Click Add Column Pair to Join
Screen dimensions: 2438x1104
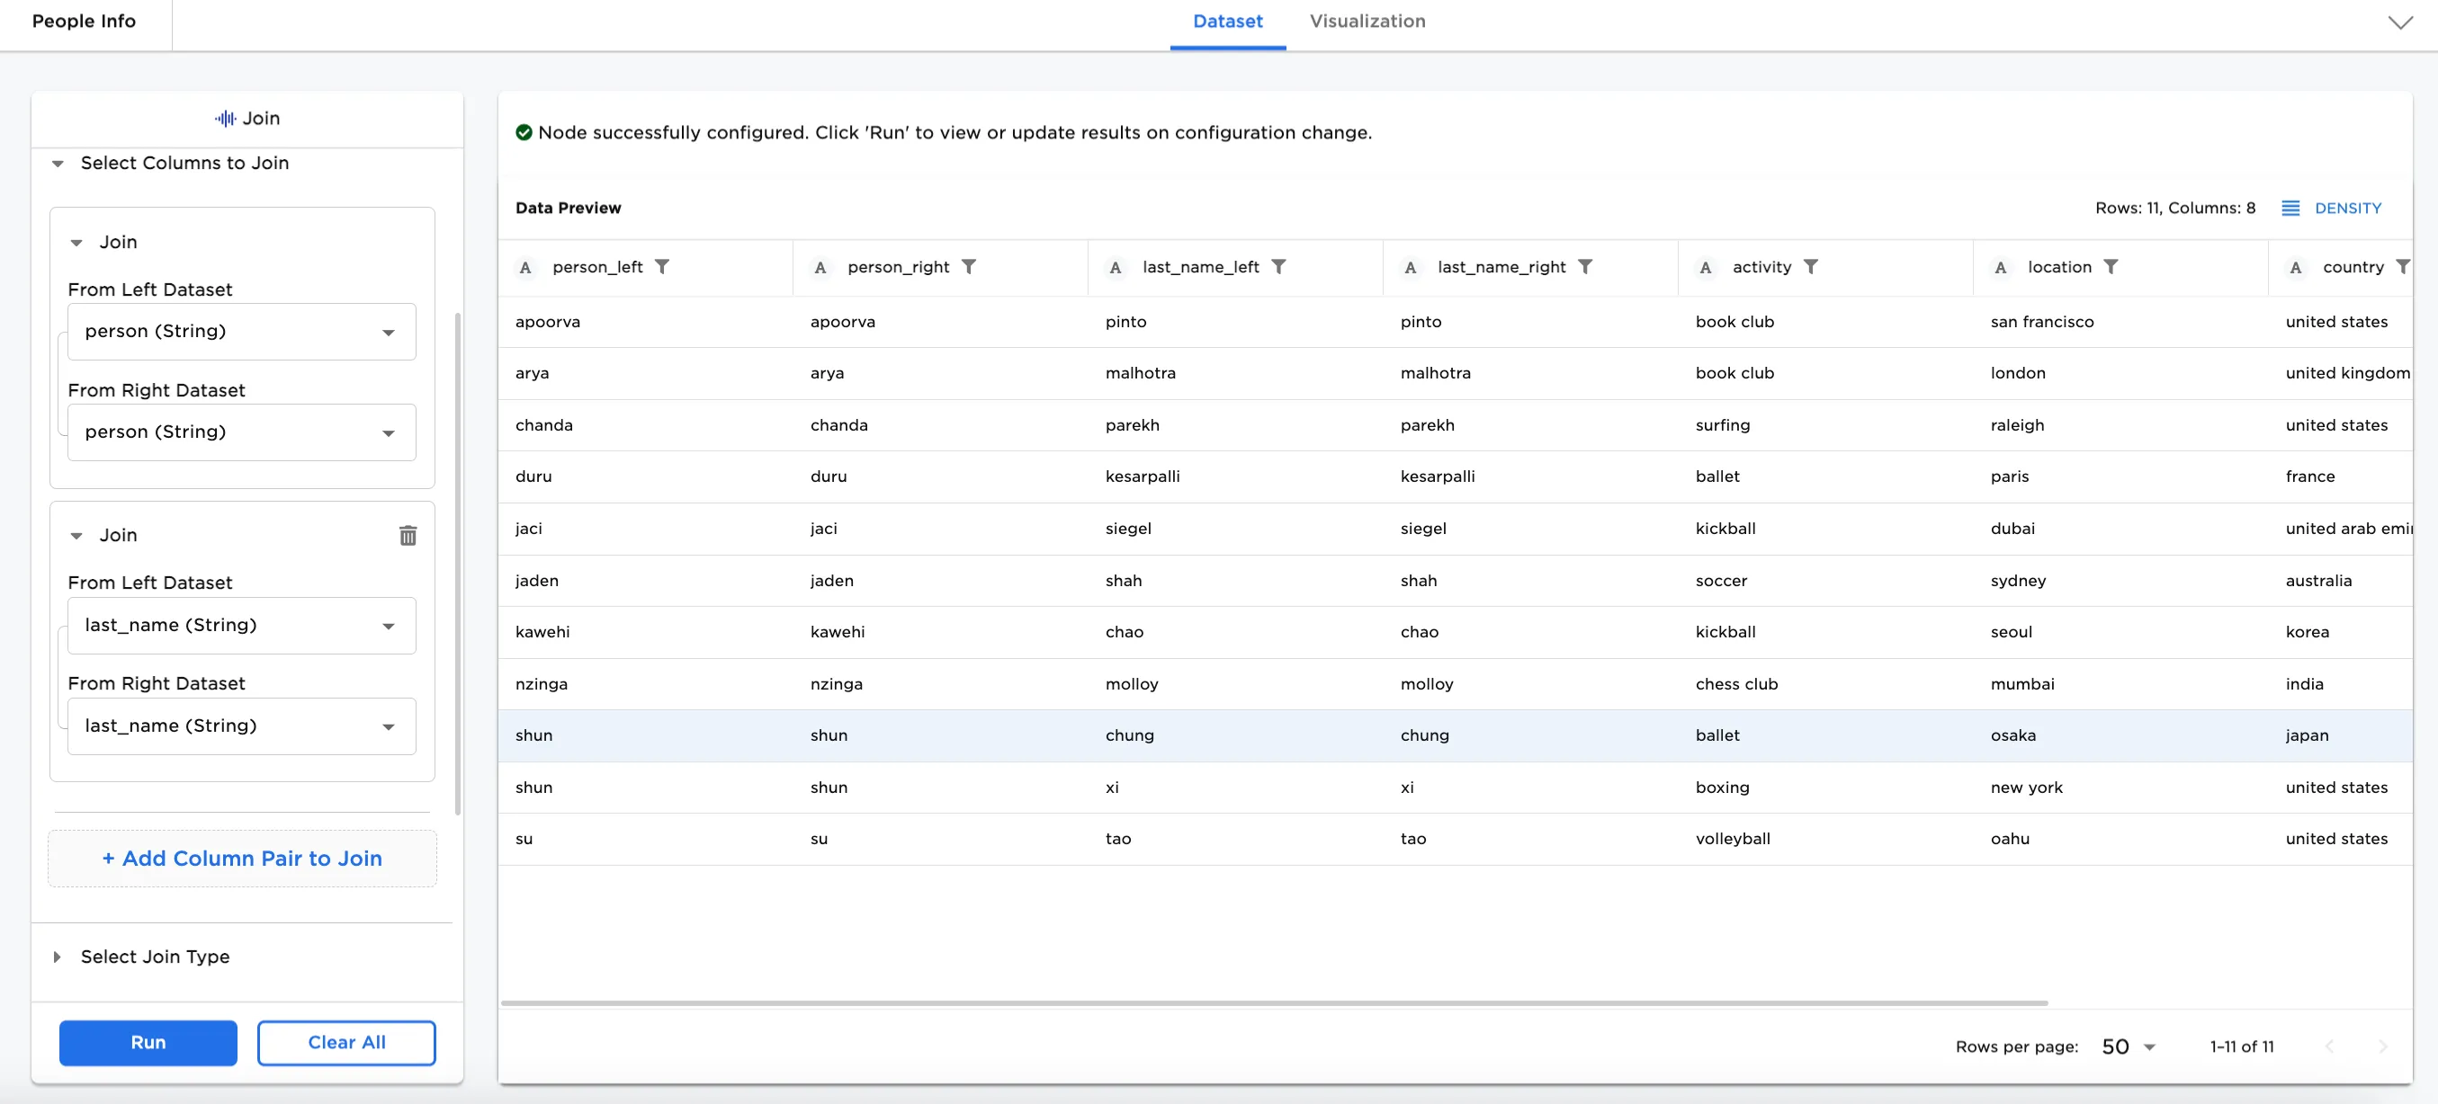click(241, 858)
